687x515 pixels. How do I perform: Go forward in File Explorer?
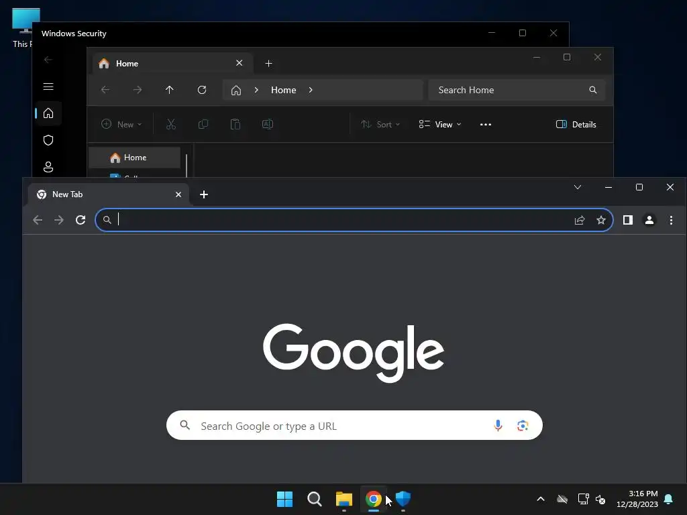click(x=138, y=90)
